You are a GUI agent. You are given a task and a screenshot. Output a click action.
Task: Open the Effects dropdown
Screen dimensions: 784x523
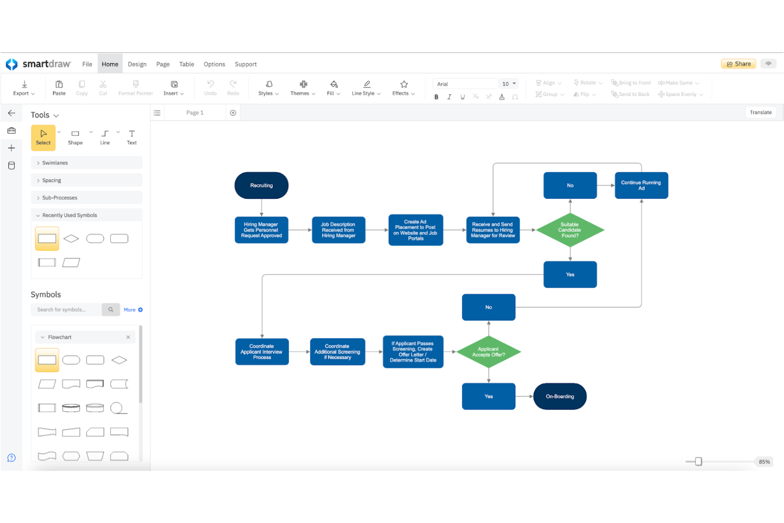tap(404, 88)
